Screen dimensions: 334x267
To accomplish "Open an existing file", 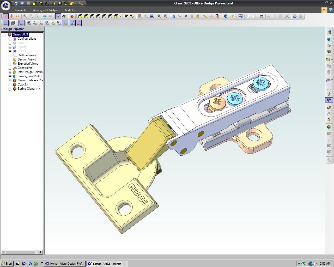I will click(234, 16).
